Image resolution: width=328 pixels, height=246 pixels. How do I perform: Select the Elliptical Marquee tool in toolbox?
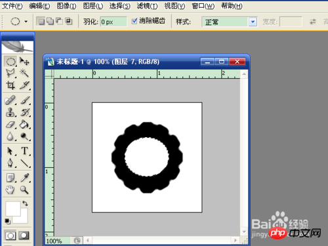pyautogui.click(x=10, y=62)
